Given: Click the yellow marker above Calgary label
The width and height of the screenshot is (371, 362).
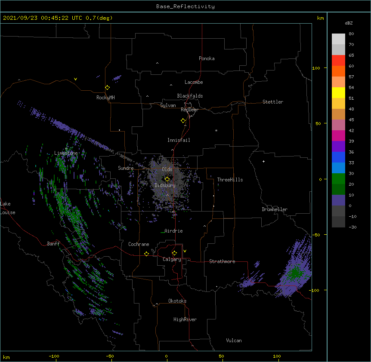Looking at the screenshot, I should pyautogui.click(x=174, y=253).
